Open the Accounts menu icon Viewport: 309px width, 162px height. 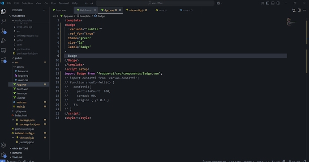(3, 145)
